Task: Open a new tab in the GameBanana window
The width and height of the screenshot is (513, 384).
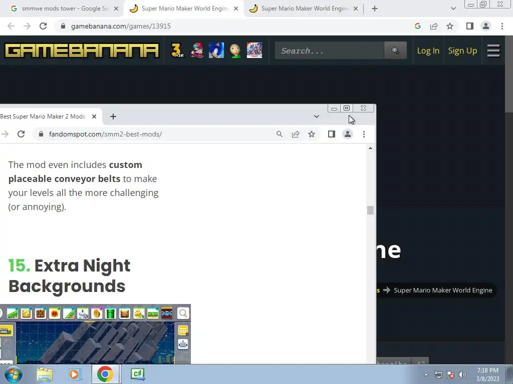Action: tap(375, 9)
